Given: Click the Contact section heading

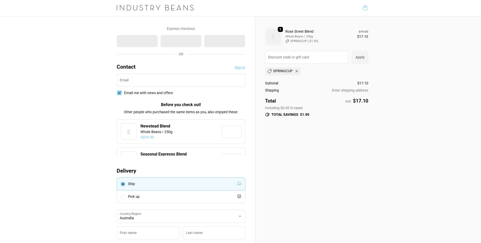Looking at the screenshot, I should tap(126, 67).
